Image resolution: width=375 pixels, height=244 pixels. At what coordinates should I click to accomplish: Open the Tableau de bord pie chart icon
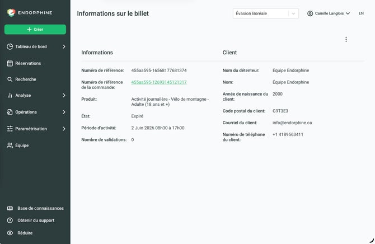[10, 46]
